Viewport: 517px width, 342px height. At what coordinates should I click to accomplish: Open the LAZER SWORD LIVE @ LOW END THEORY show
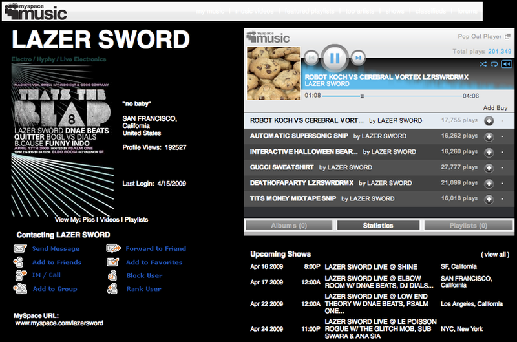point(377,304)
